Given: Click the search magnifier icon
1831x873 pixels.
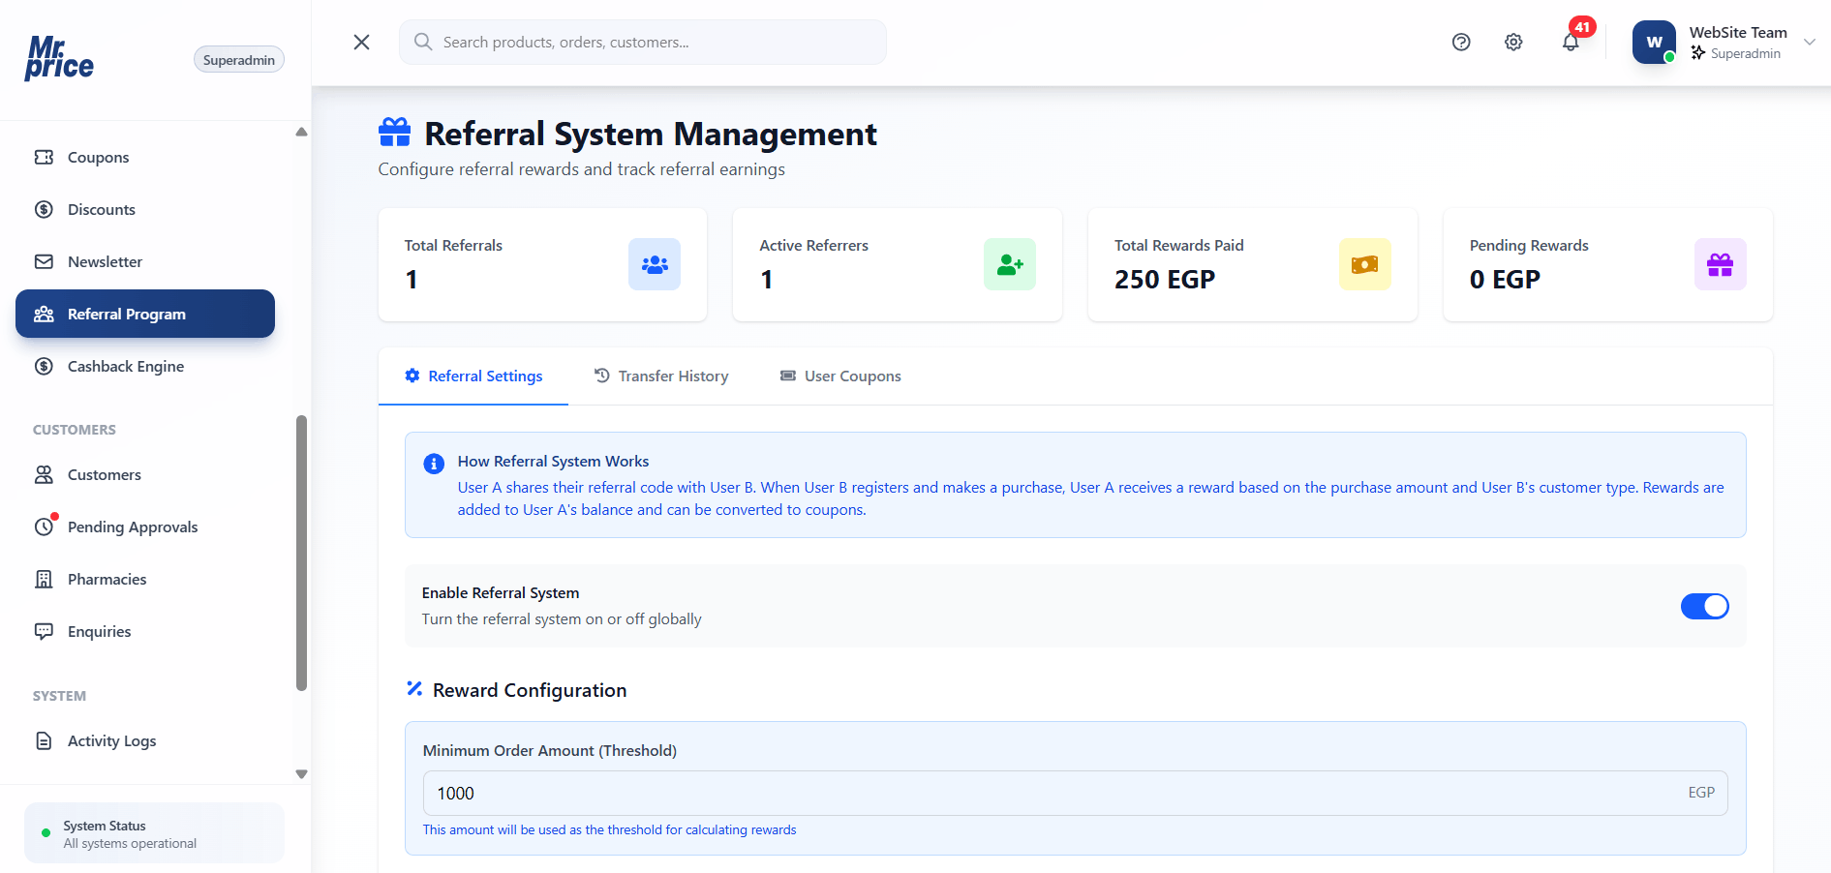Looking at the screenshot, I should click(x=423, y=42).
